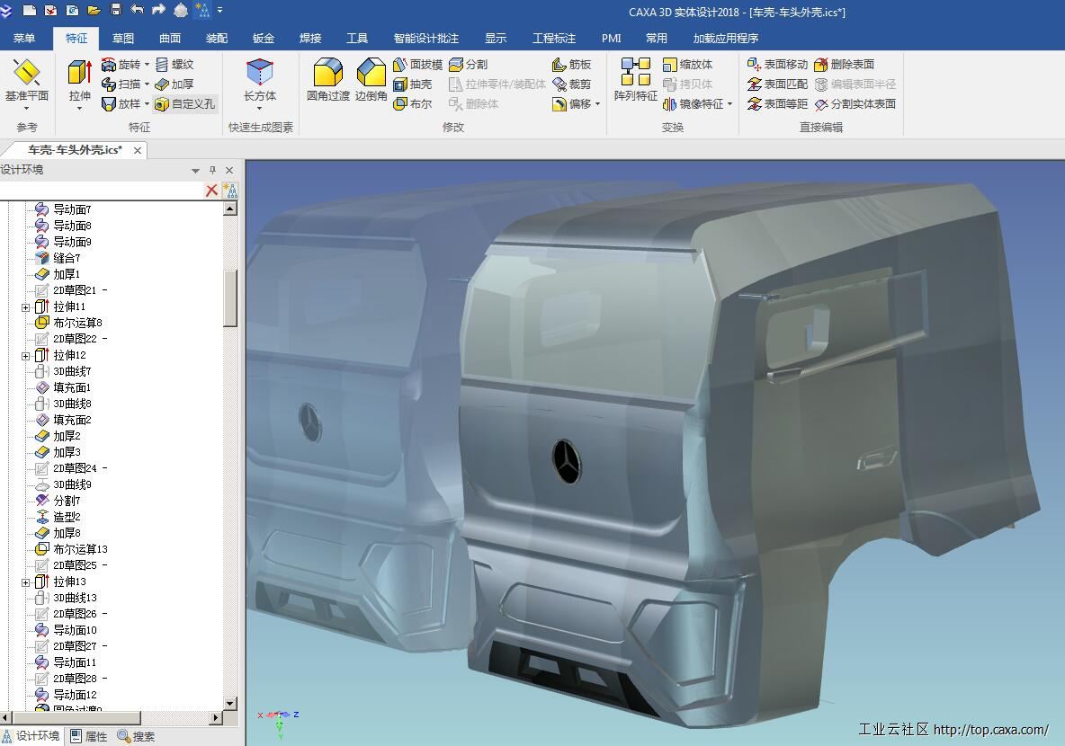Use the 裁剪 trim tool
1065x746 pixels.
click(572, 84)
